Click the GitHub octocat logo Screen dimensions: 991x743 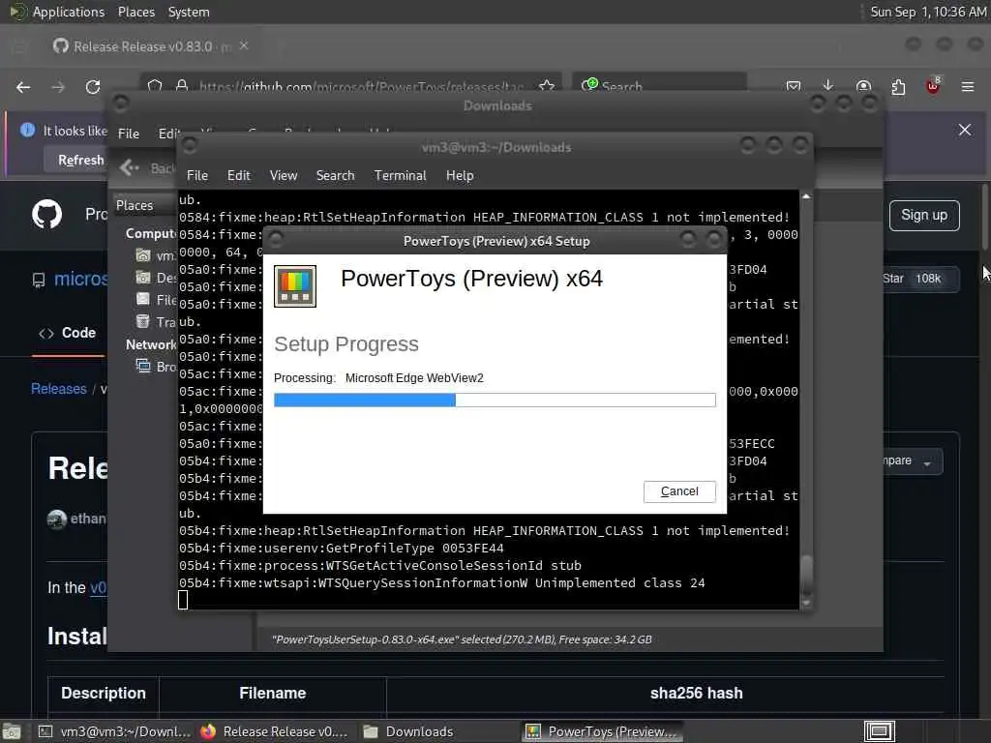coord(47,215)
